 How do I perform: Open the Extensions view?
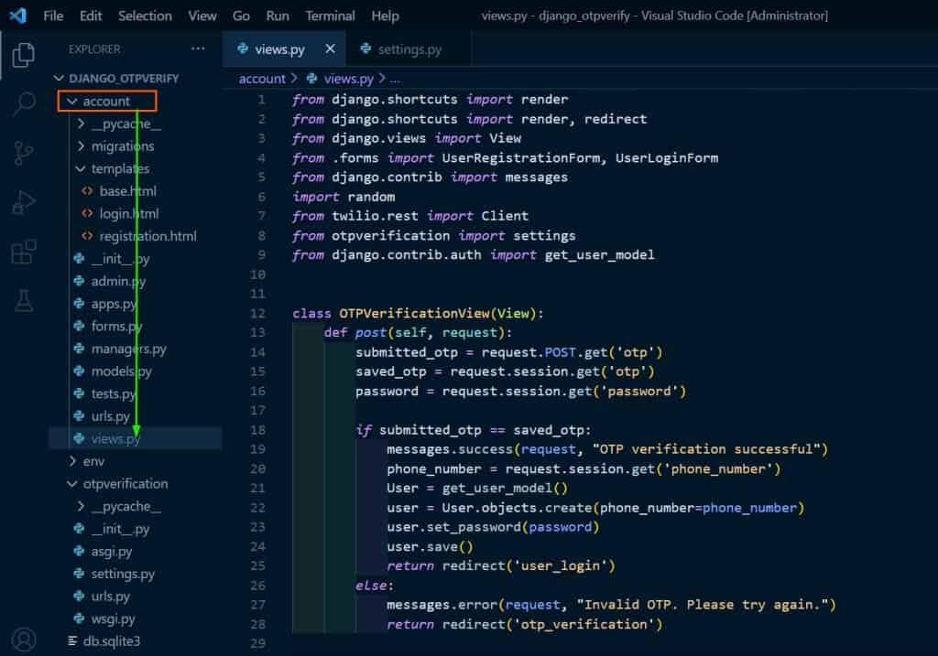click(x=24, y=253)
